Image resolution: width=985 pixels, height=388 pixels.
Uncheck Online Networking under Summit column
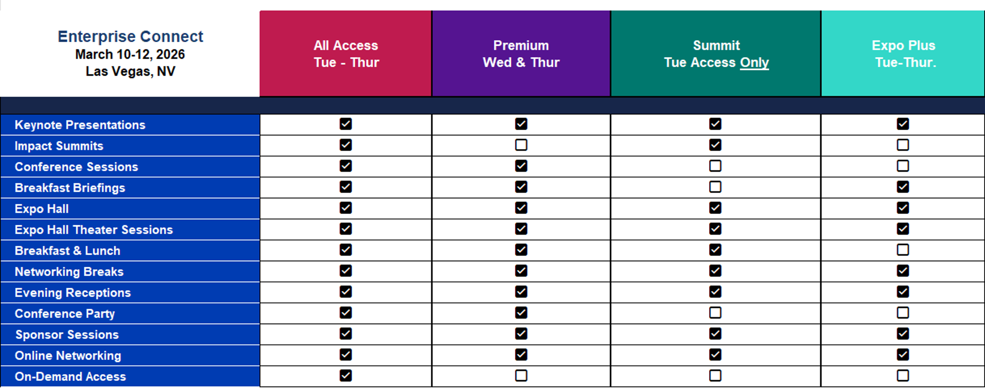715,354
